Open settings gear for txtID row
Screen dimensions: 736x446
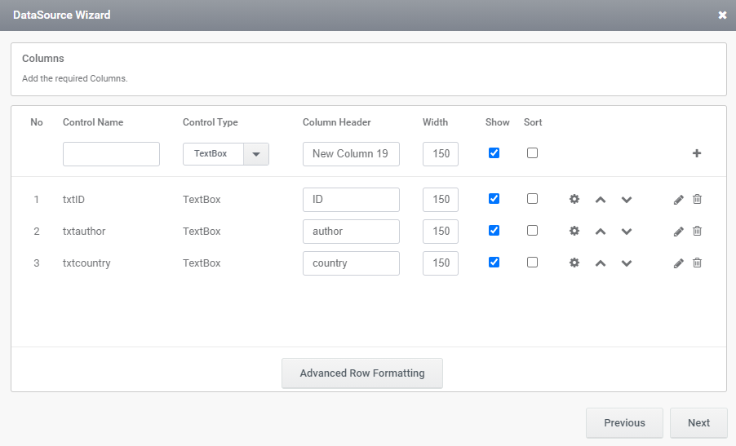[x=574, y=199]
